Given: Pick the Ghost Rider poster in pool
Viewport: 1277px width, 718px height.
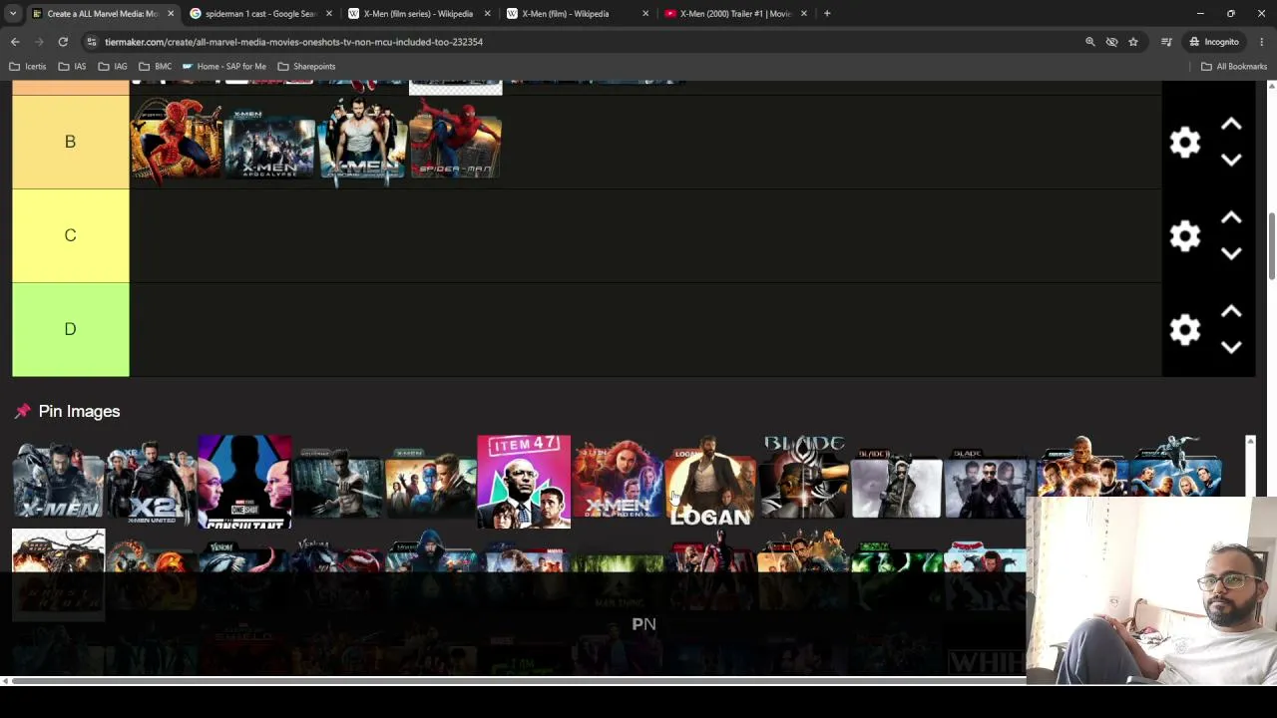Looking at the screenshot, I should coord(58,574).
